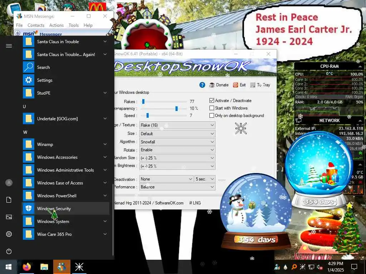366x274 pixels.
Task: Click the muted volume icon in system tray
Action: point(320,267)
